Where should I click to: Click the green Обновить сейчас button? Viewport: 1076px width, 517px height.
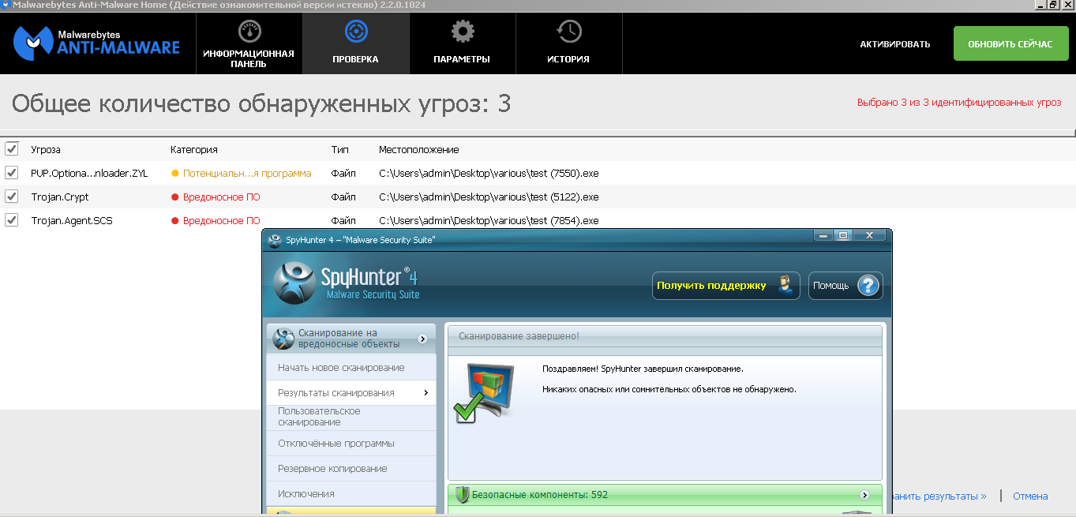tap(1010, 43)
